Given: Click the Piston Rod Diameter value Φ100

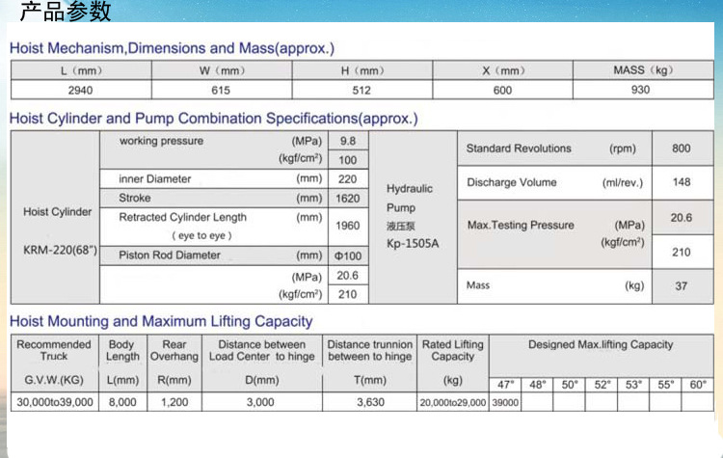Looking at the screenshot, I should point(348,256).
